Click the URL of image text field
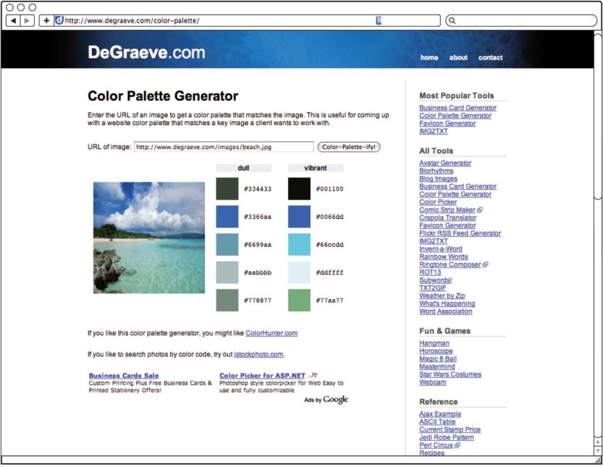 224,147
